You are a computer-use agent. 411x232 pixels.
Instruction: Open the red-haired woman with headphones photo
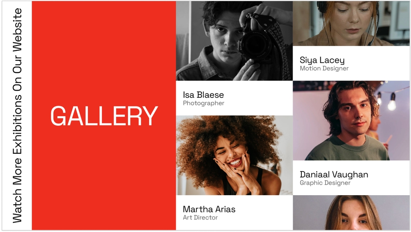(x=351, y=24)
